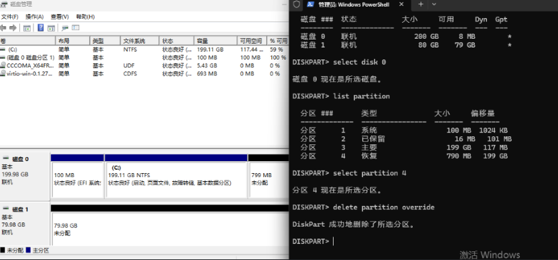The width and height of the screenshot is (558, 260).
Task: Sort by the 容量 column header
Action: tap(215, 41)
